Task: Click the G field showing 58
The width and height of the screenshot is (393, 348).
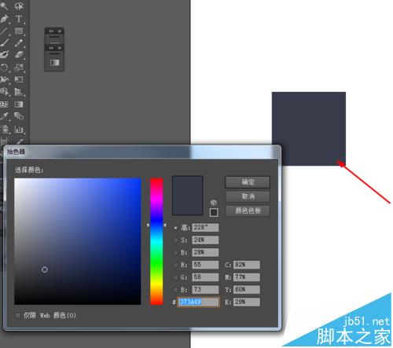Action: point(205,277)
